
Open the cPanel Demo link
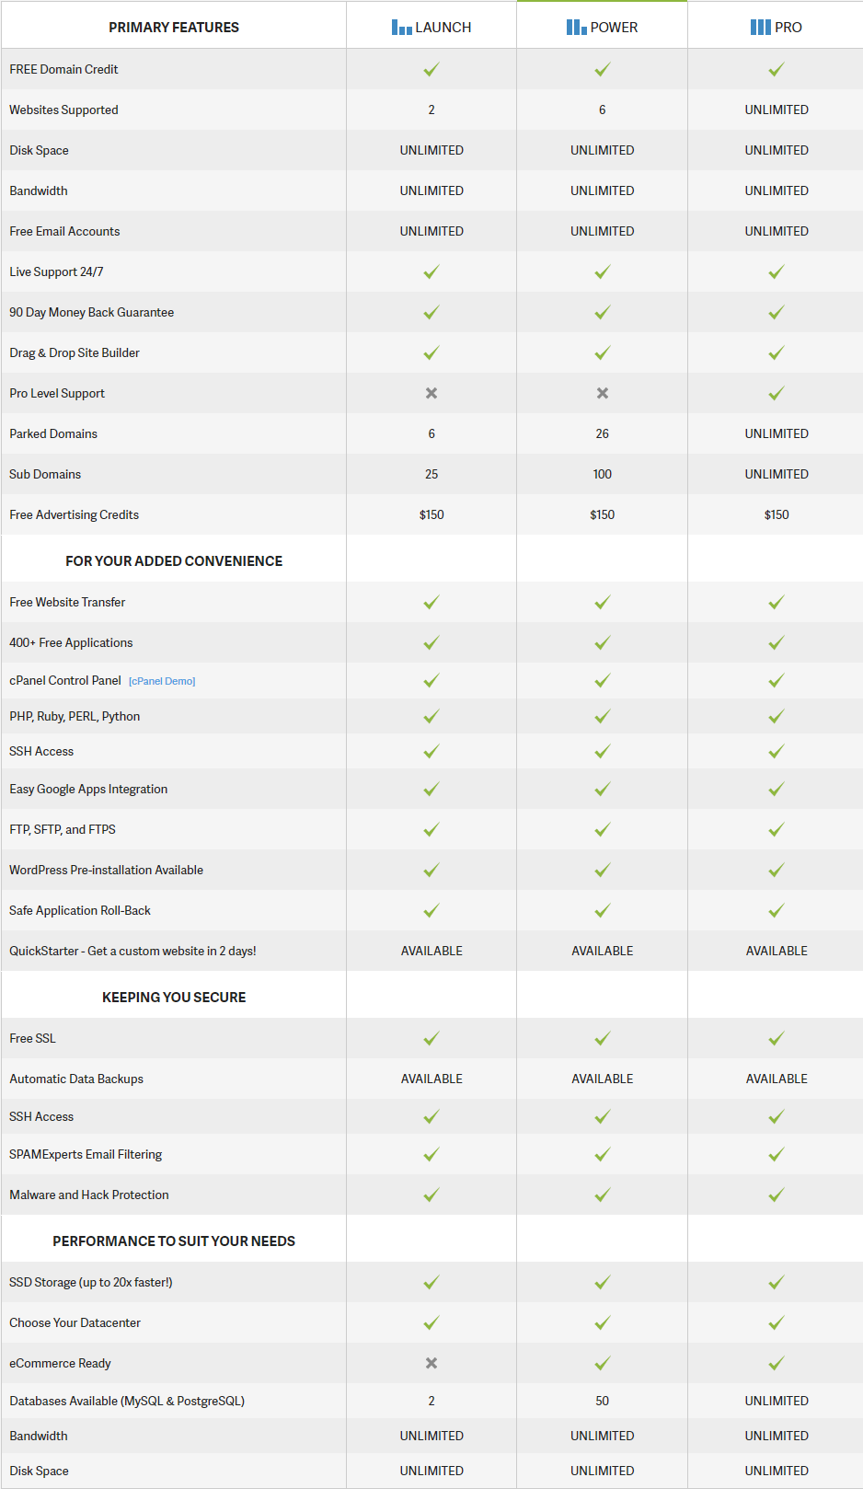point(162,681)
